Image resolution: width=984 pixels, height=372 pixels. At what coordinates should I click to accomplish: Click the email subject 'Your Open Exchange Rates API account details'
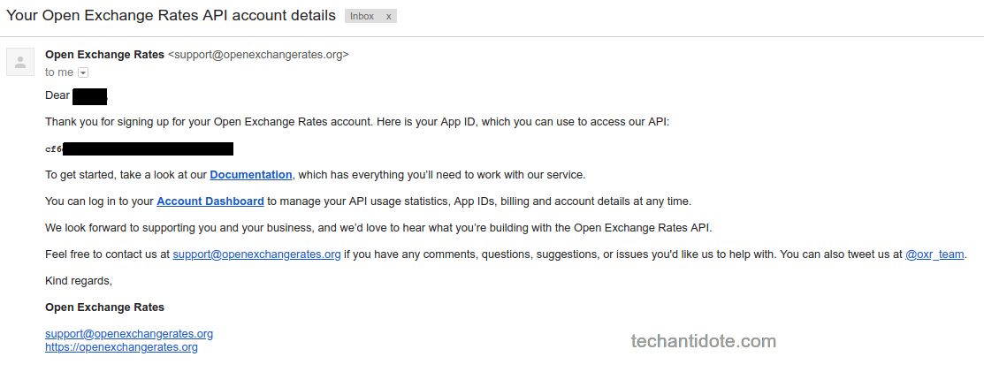(x=172, y=16)
